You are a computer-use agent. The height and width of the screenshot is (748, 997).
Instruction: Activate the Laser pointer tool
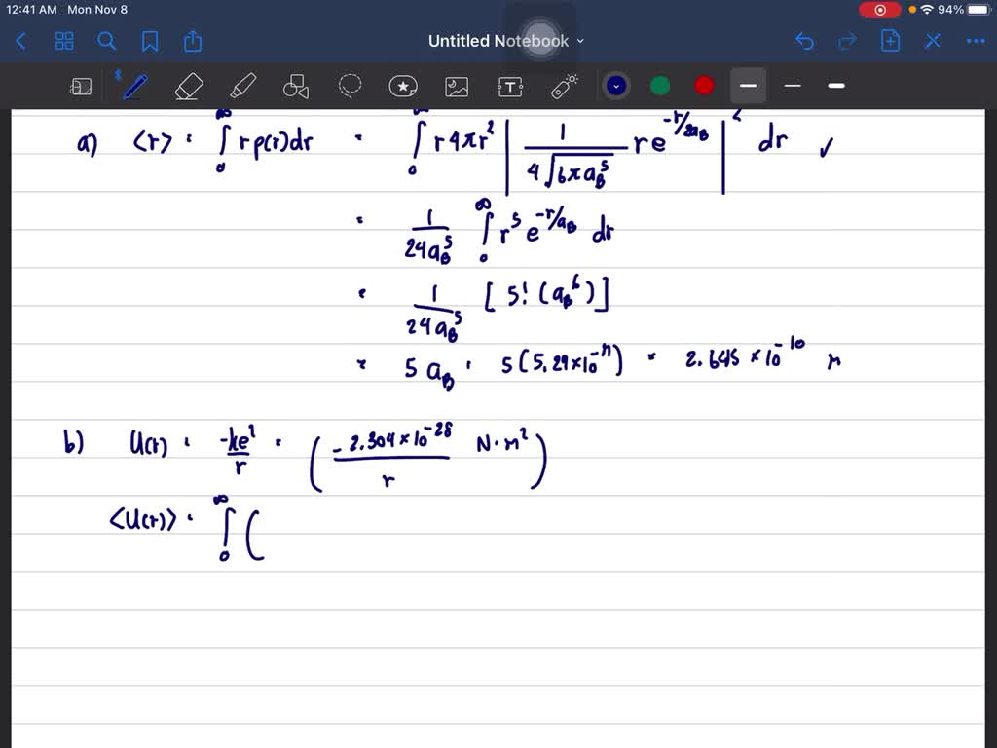[x=565, y=86]
